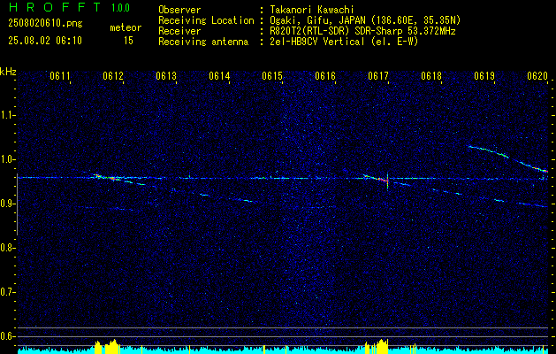Click the 0612 time marker
Image resolution: width=556 pixels, height=354 pixels.
coord(113,75)
